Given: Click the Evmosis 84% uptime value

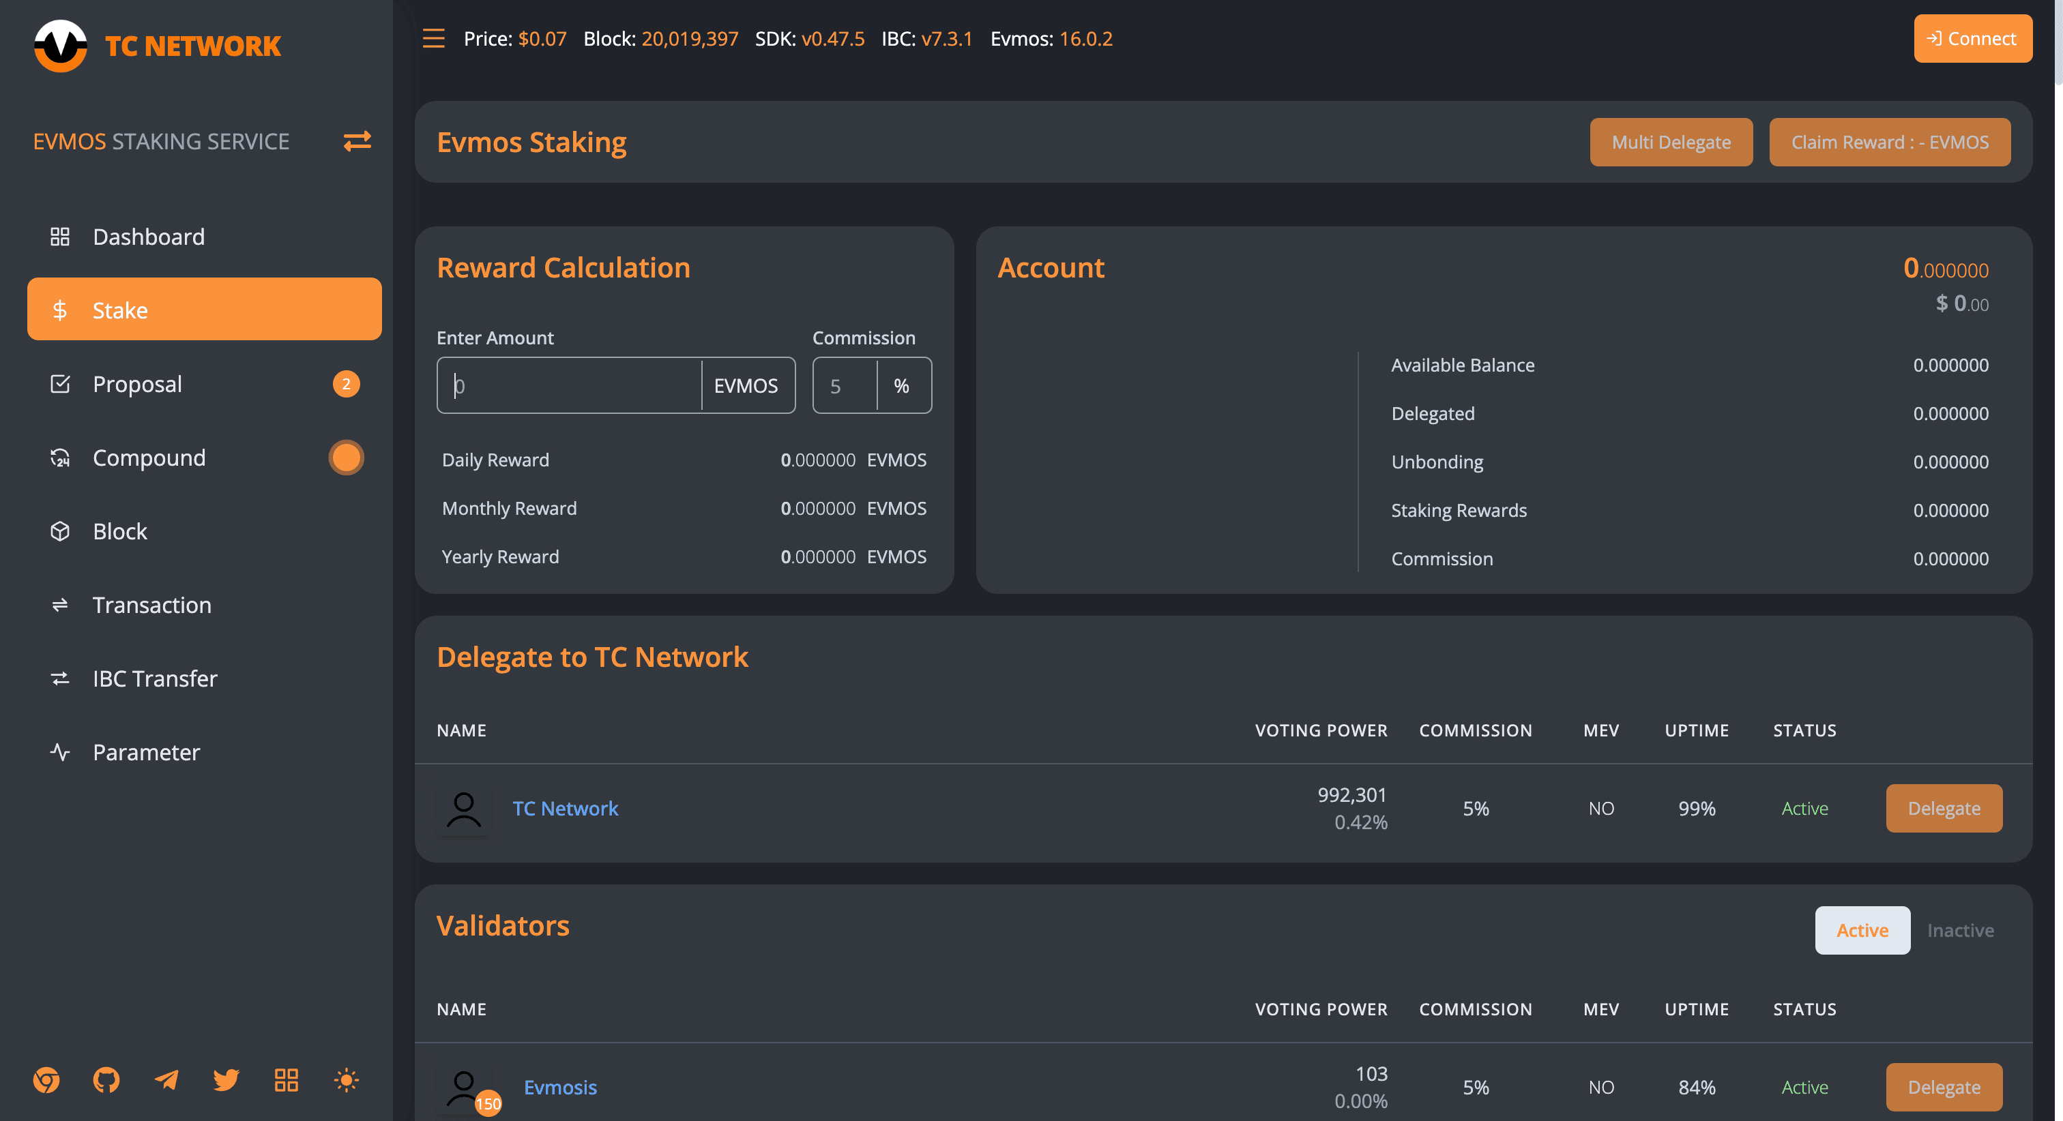Looking at the screenshot, I should click(x=1696, y=1088).
